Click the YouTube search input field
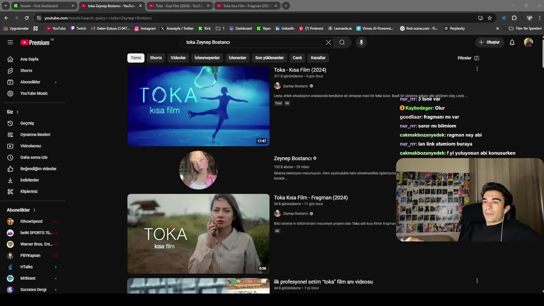This screenshot has width=544, height=306. 254,42
